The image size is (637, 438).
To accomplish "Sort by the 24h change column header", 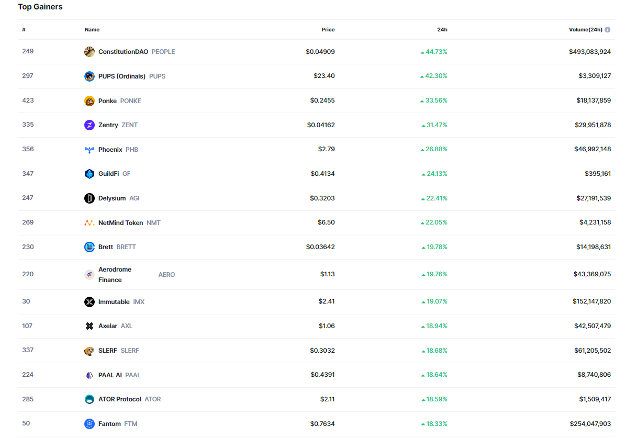I will (x=442, y=30).
